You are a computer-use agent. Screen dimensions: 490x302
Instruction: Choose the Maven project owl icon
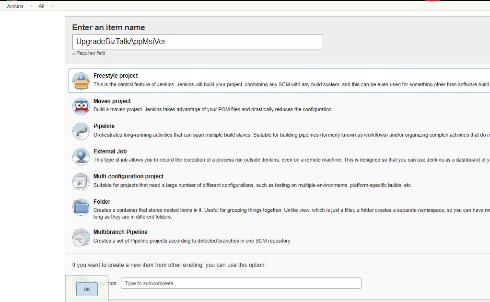click(x=81, y=106)
